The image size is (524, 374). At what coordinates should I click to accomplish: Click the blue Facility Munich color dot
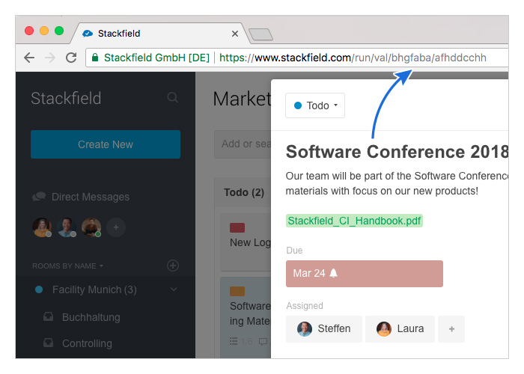tap(39, 289)
